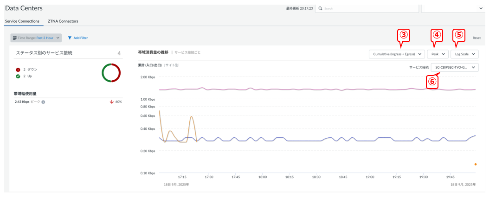Select the Service Connections tab
The image size is (496, 198).
tap(23, 21)
